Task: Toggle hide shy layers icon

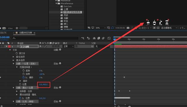Action: coord(94,38)
